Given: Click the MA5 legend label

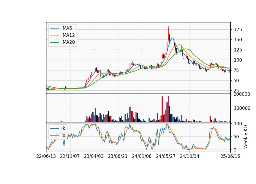Looking at the screenshot, I should (x=67, y=28).
